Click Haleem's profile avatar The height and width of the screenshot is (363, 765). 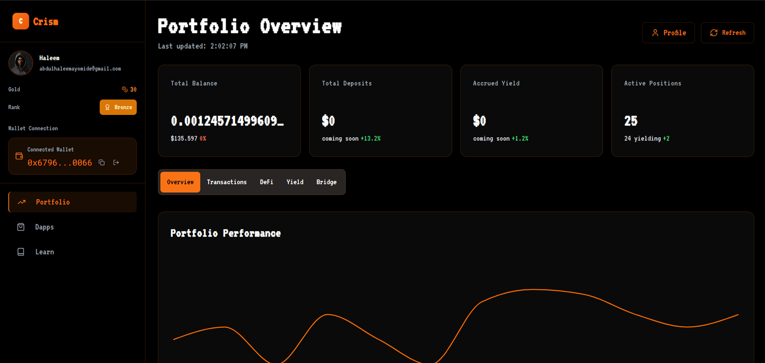coord(21,63)
